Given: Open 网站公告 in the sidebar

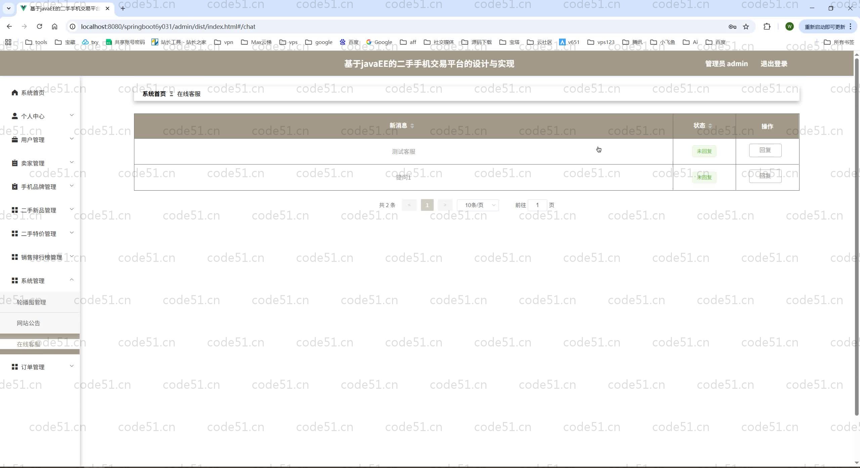Looking at the screenshot, I should [29, 323].
